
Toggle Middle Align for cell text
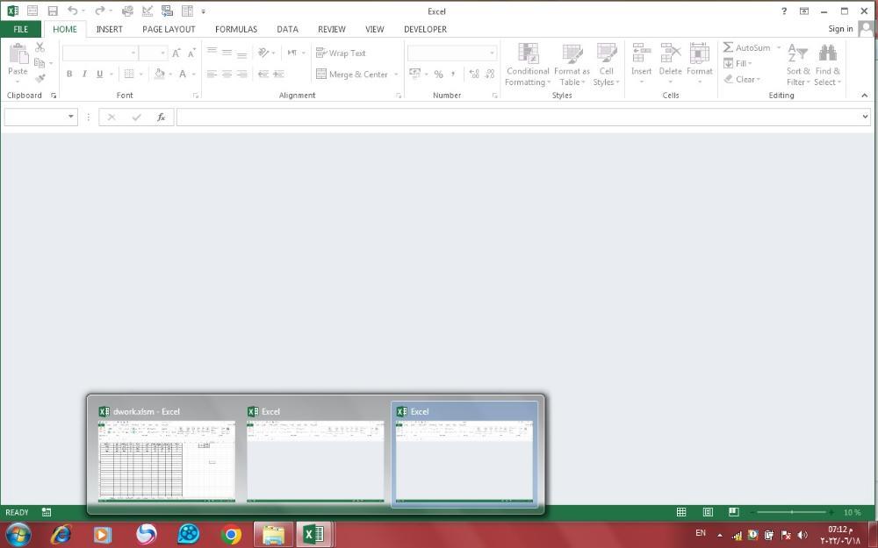point(227,53)
